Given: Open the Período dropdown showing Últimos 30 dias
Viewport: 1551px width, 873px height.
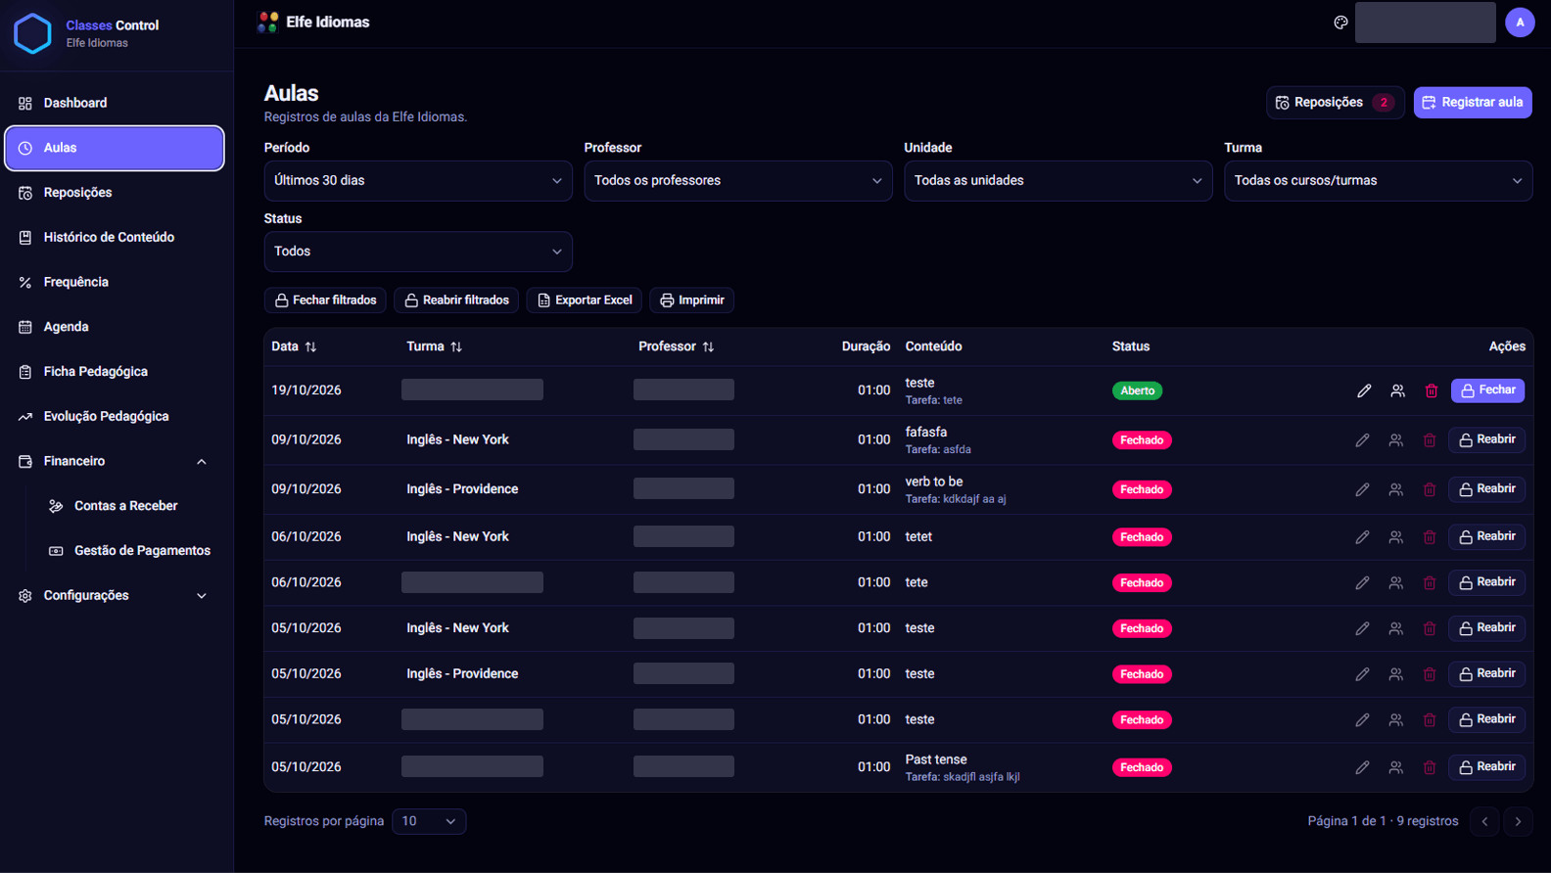Looking at the screenshot, I should pyautogui.click(x=418, y=181).
